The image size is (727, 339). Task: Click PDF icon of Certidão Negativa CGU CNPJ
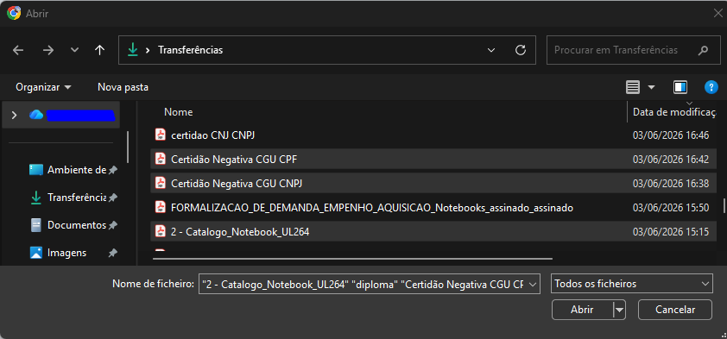(161, 183)
